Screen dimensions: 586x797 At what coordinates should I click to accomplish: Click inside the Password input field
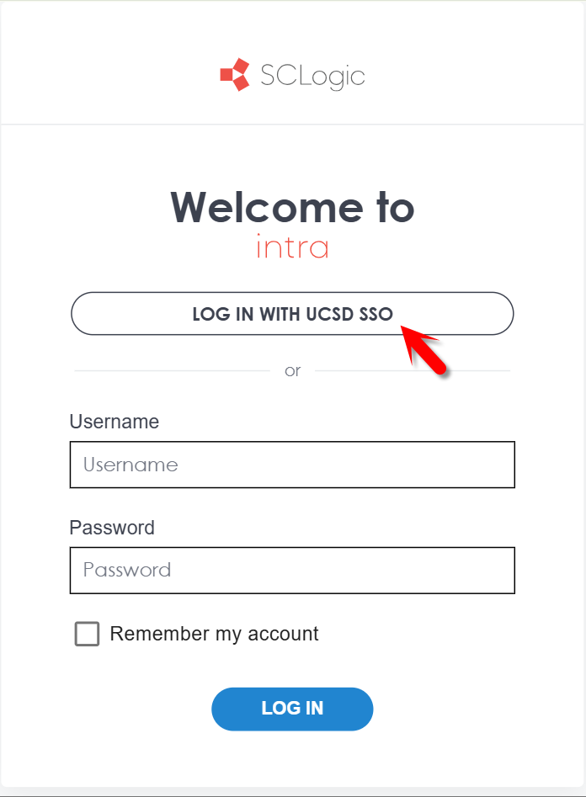click(292, 571)
